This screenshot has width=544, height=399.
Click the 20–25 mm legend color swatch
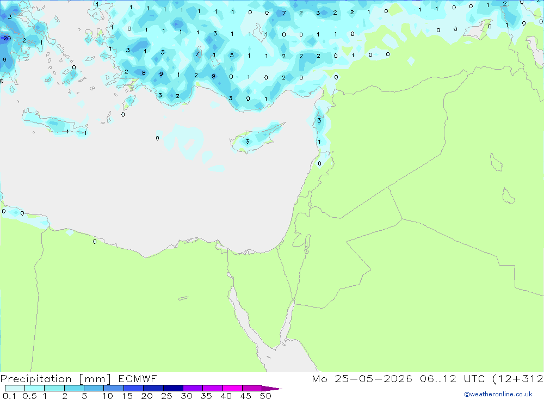click(x=153, y=388)
